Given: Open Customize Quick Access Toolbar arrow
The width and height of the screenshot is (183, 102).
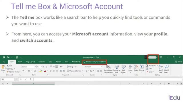Looking at the screenshot, I should click(21, 57).
